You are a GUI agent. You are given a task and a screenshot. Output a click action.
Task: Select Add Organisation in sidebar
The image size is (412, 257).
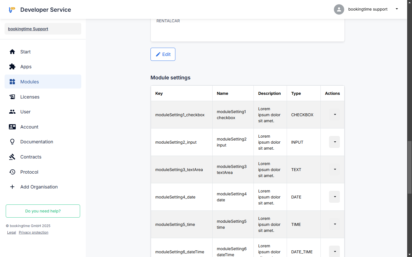point(43,187)
